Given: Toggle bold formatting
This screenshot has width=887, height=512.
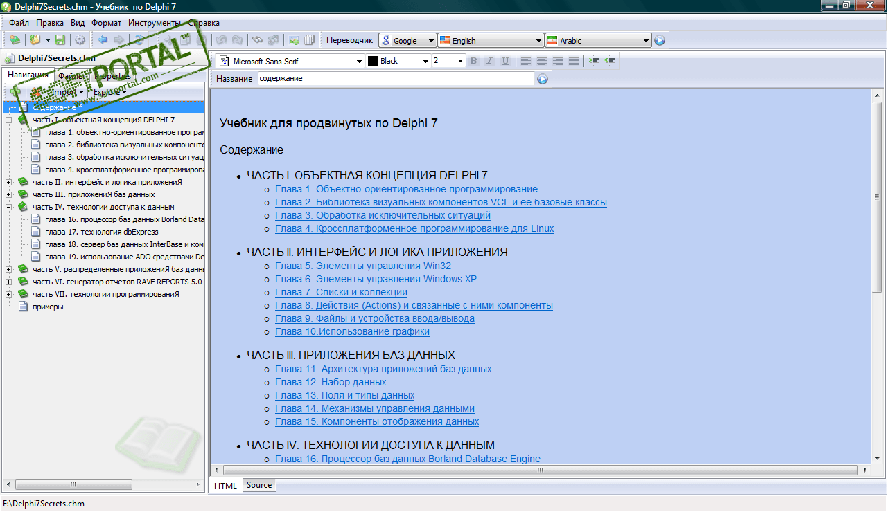Looking at the screenshot, I should pos(474,61).
